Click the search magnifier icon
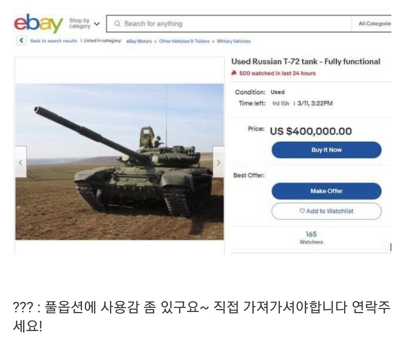This screenshot has width=404, height=352. 117,24
